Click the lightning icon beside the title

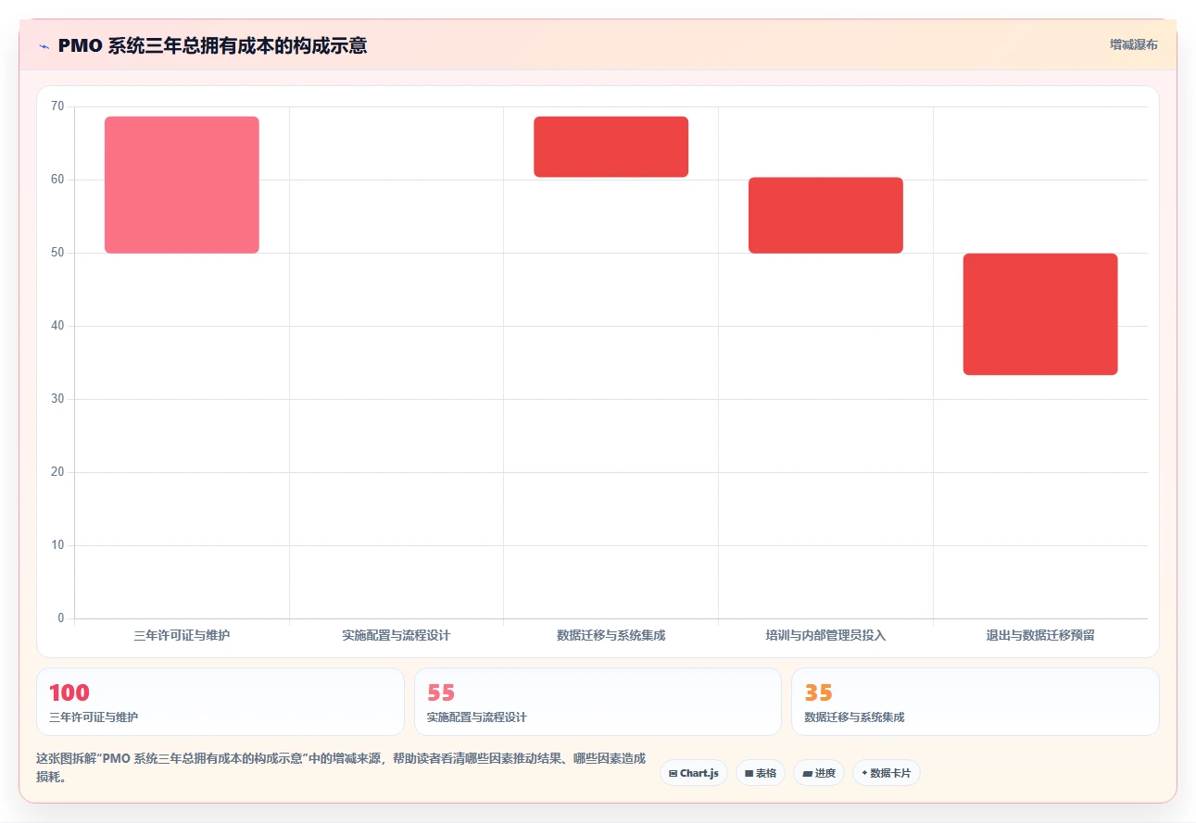click(x=44, y=45)
